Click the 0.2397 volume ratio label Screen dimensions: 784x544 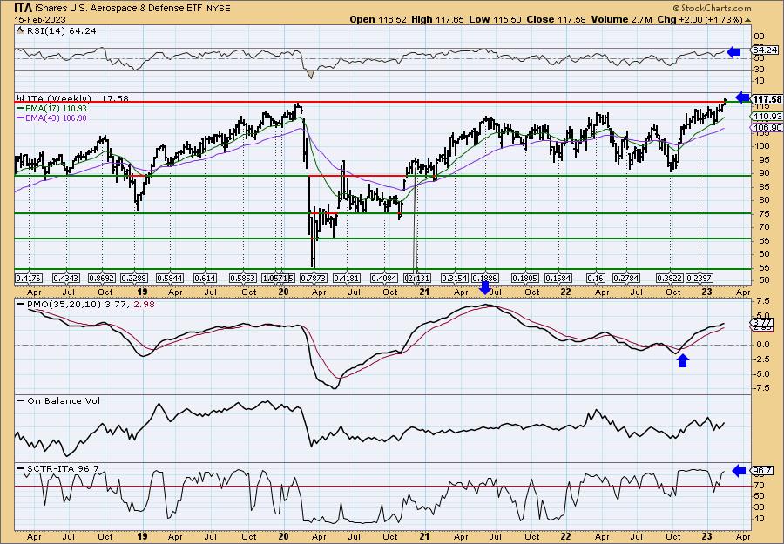point(700,278)
